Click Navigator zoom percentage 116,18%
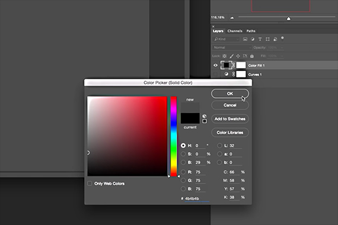The height and width of the screenshot is (225, 338). (218, 17)
